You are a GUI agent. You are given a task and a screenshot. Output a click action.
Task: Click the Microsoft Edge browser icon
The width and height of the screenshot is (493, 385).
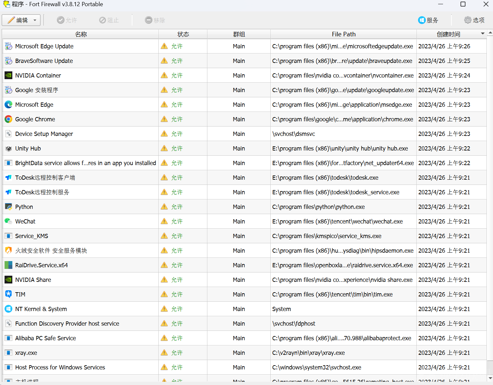(8, 105)
